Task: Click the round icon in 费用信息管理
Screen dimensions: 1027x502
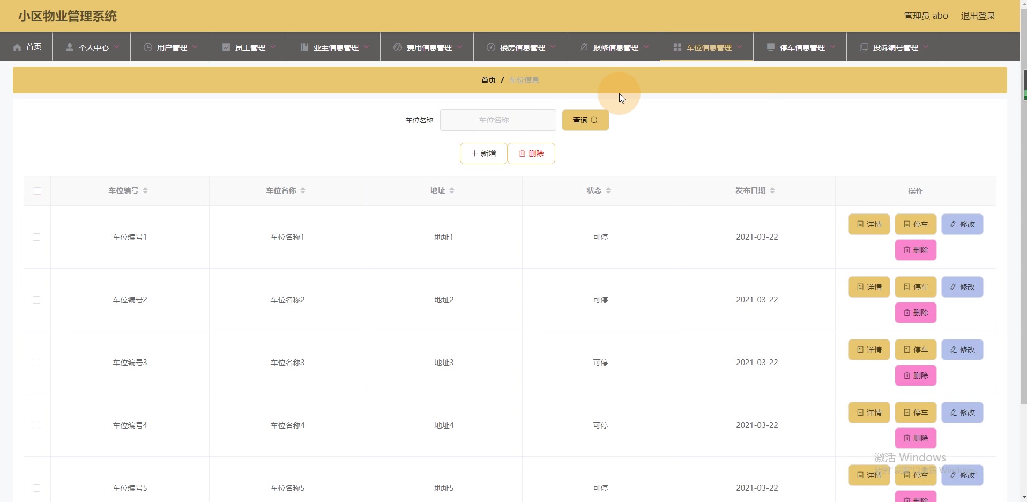Action: click(x=398, y=47)
